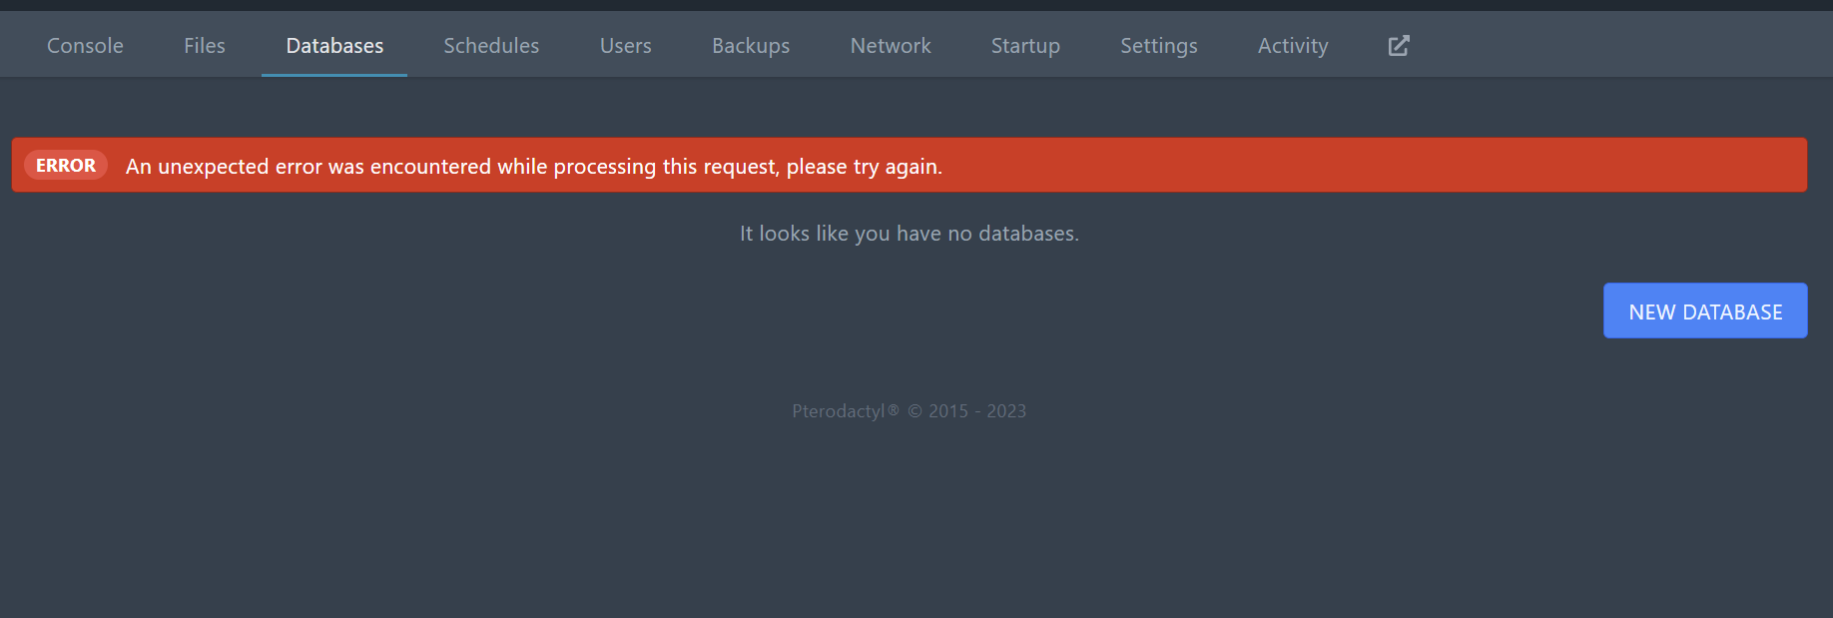Open the Backups tab
The height and width of the screenshot is (618, 1833).
coord(750,45)
